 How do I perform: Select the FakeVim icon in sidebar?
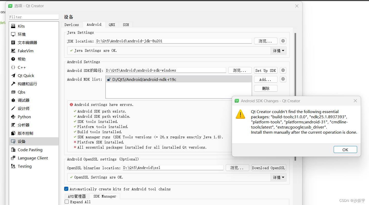pyautogui.click(x=13, y=51)
